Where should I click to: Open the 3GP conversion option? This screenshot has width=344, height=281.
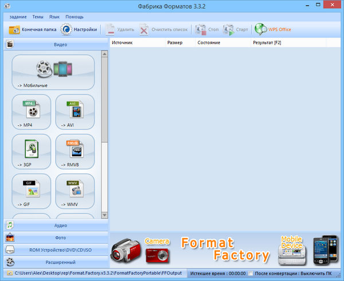tap(32, 151)
